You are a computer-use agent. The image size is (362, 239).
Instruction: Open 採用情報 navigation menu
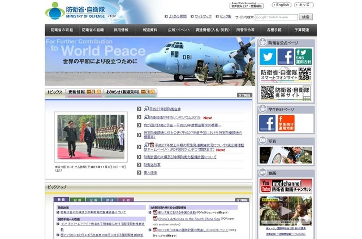coord(121,30)
